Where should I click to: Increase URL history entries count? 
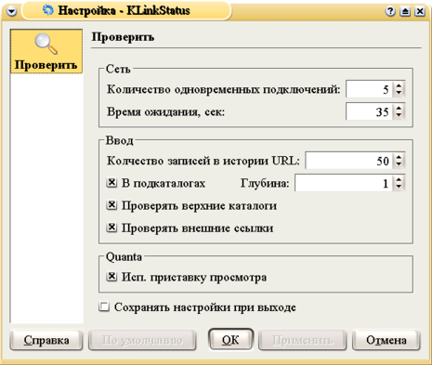[x=399, y=157]
